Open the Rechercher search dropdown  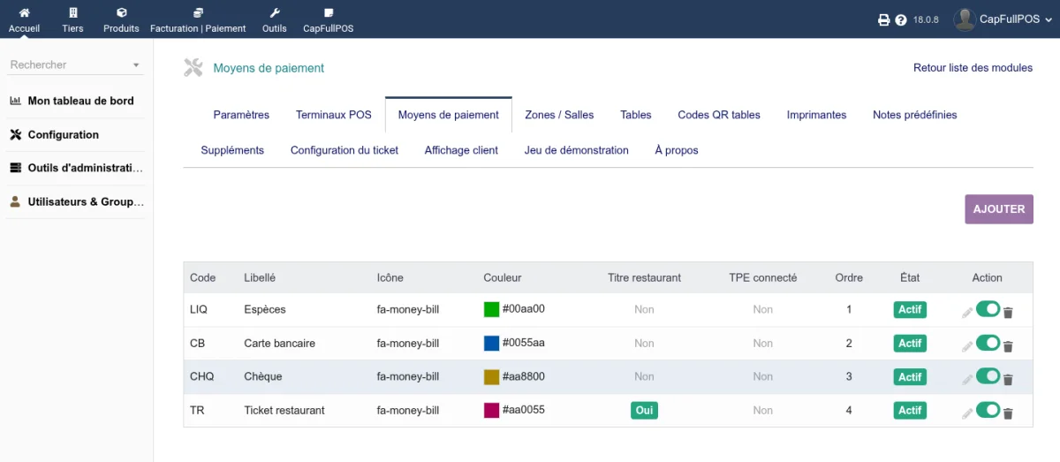pos(75,64)
